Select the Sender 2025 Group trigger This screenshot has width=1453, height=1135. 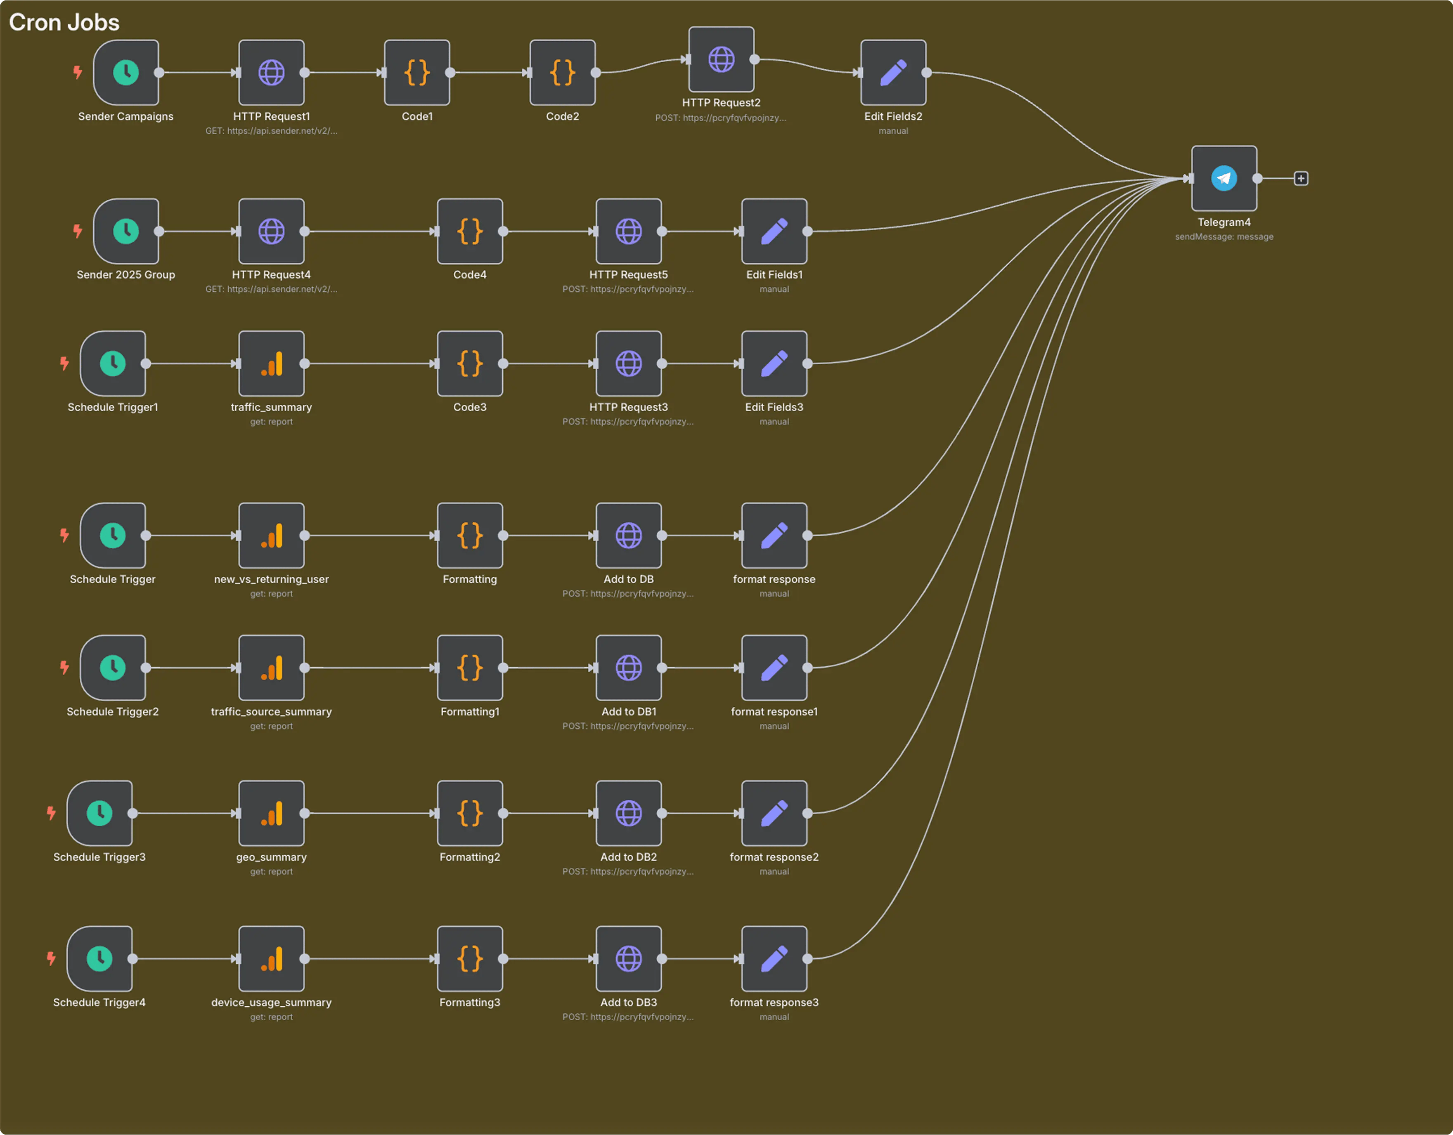126,231
